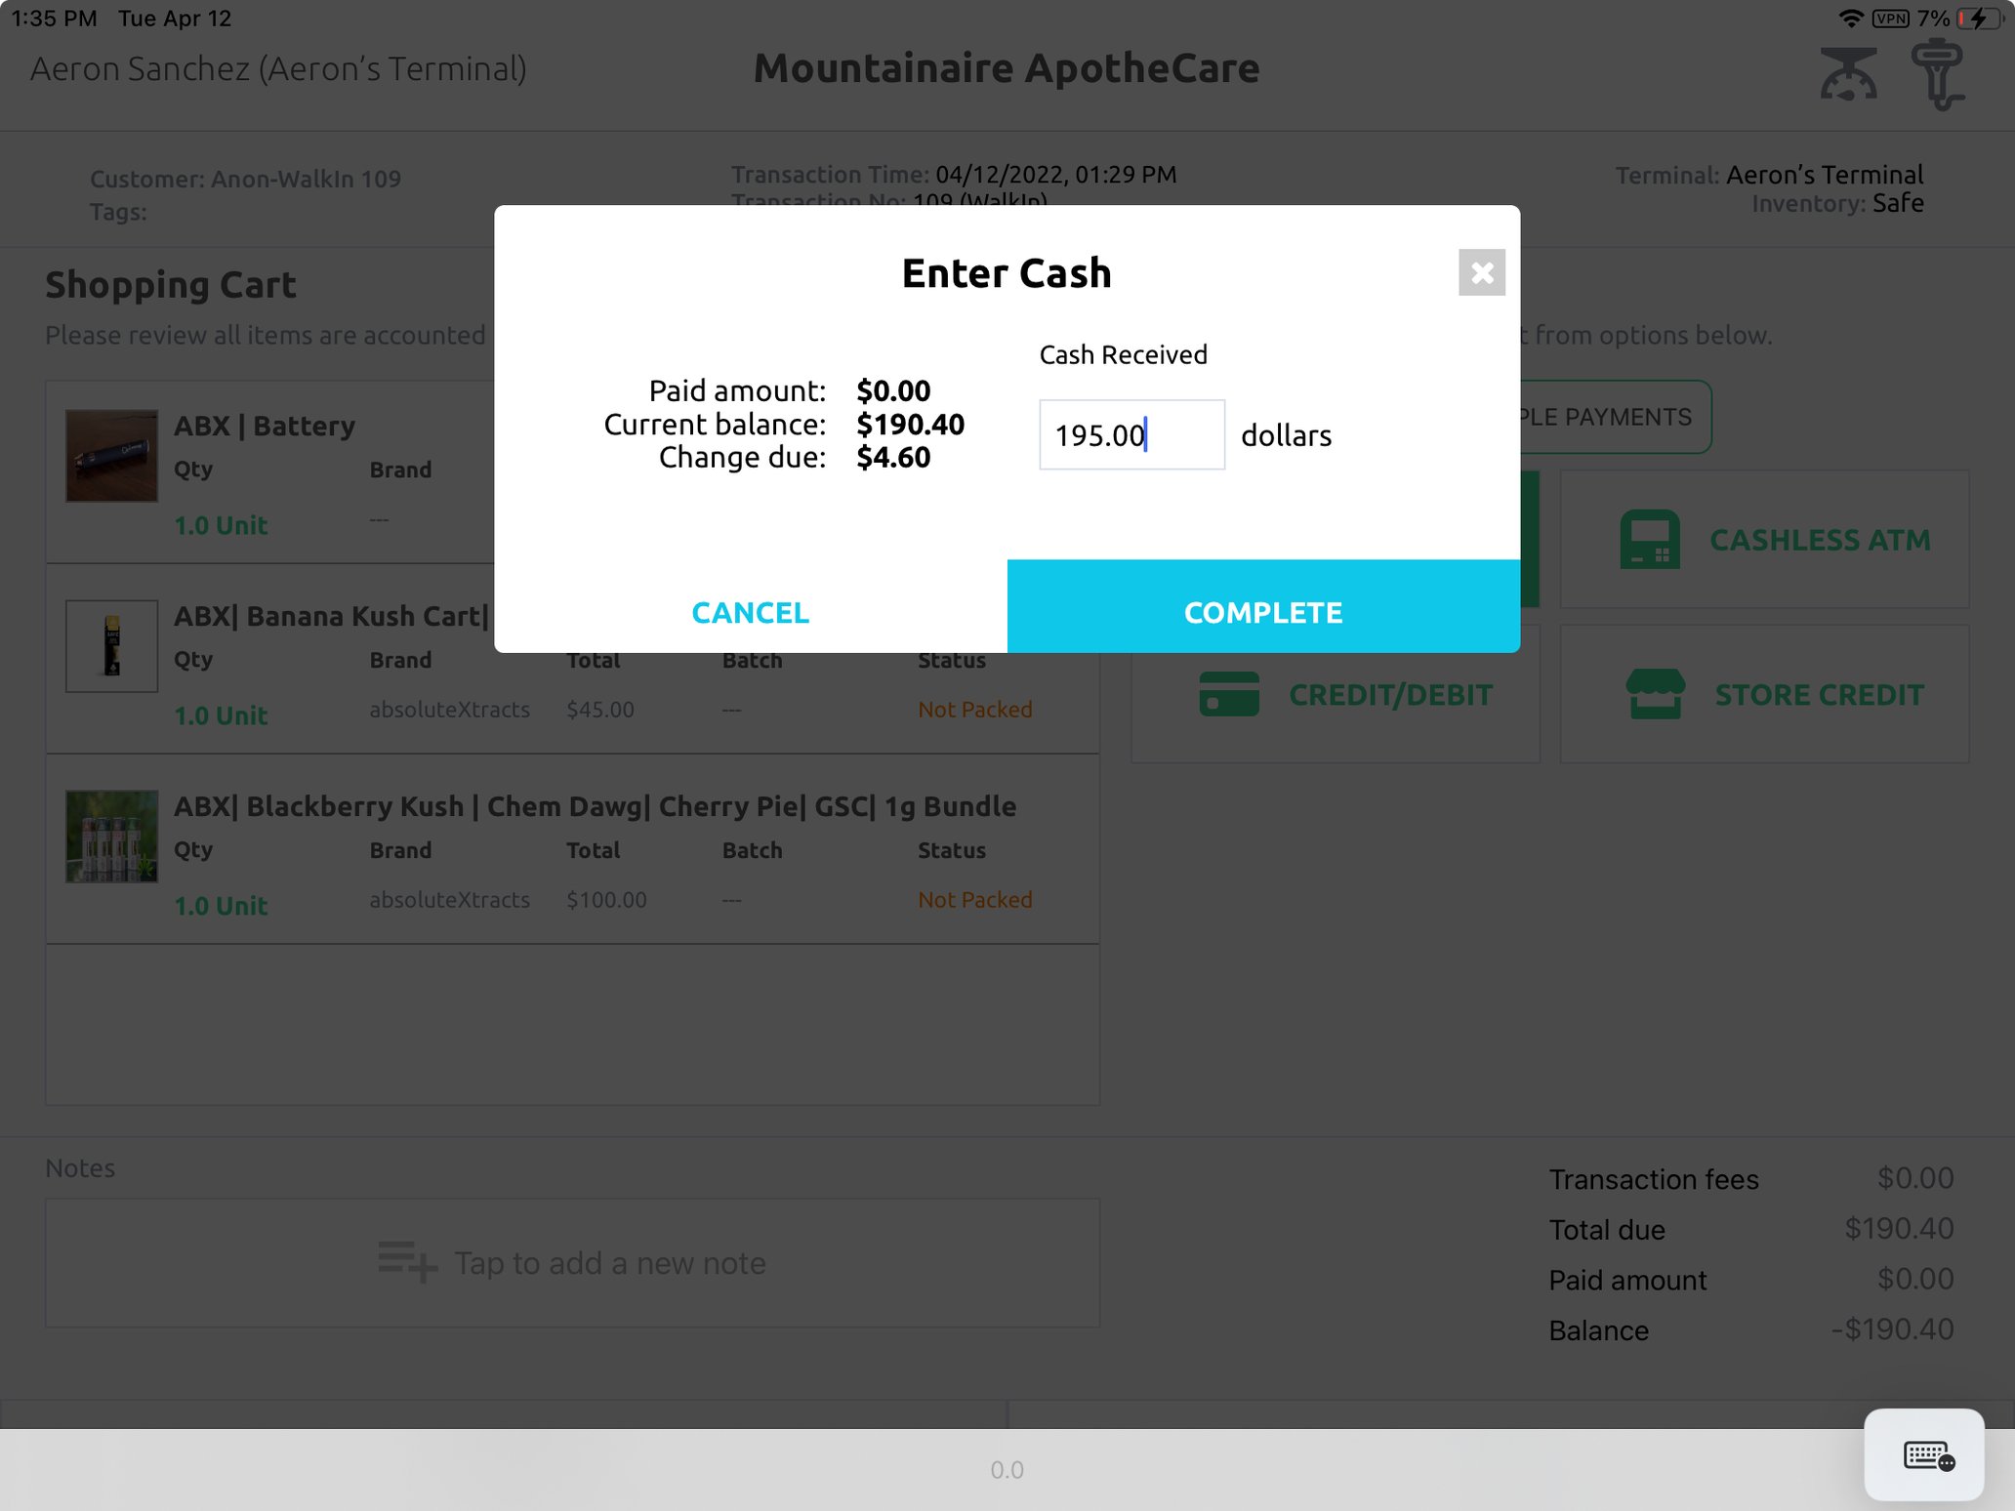The width and height of the screenshot is (2015, 1511).
Task: Select the barcode scanner icon
Action: tap(1940, 72)
